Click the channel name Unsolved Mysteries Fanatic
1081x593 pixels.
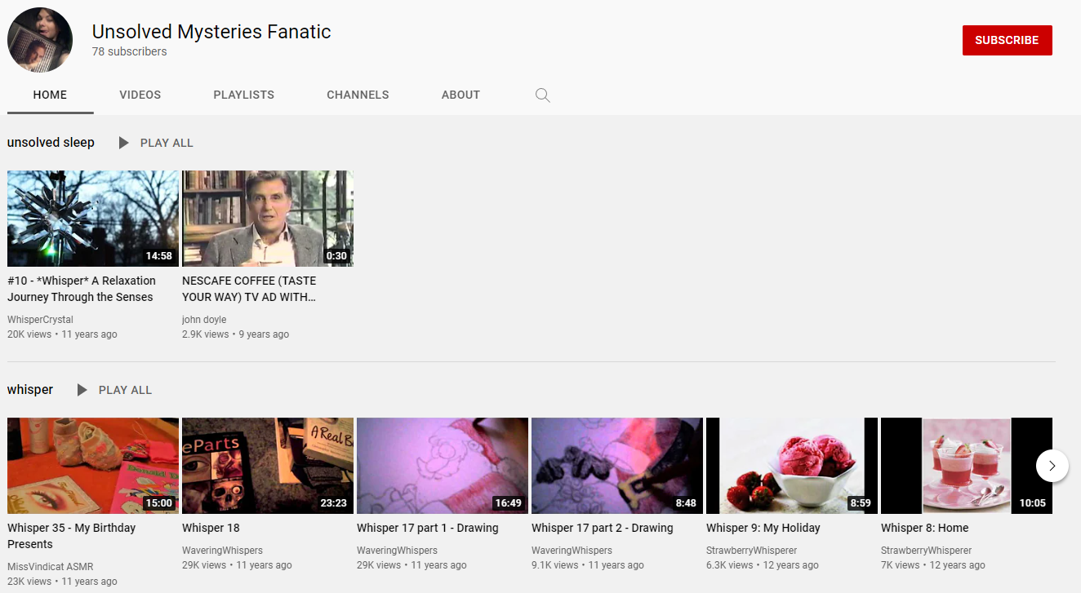pos(211,32)
